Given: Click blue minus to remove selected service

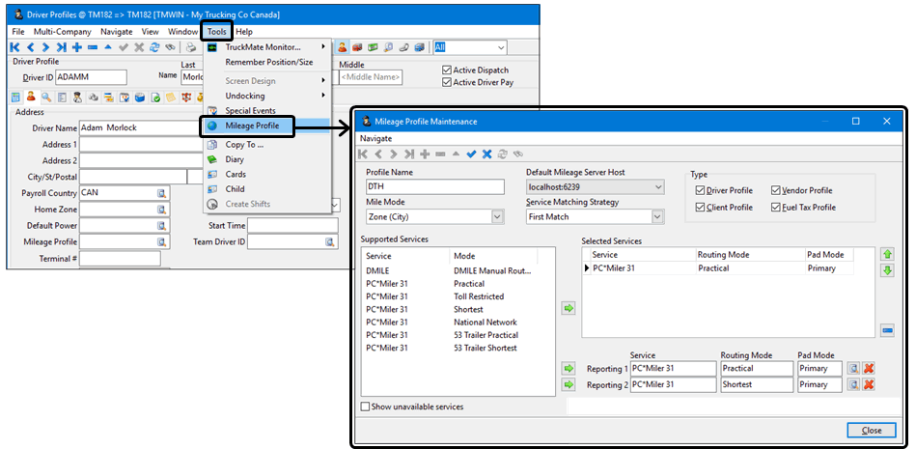Looking at the screenshot, I should click(887, 331).
